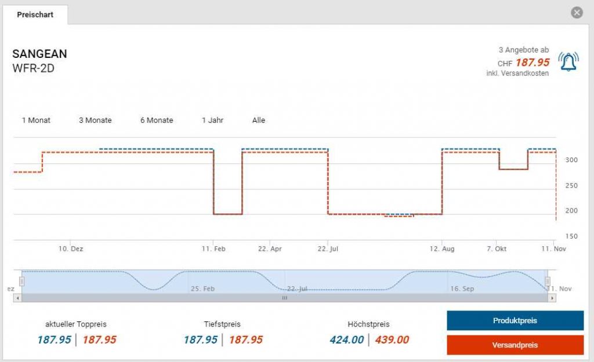Switch to the Preischart tab
The image size is (594, 362).
[35, 14]
